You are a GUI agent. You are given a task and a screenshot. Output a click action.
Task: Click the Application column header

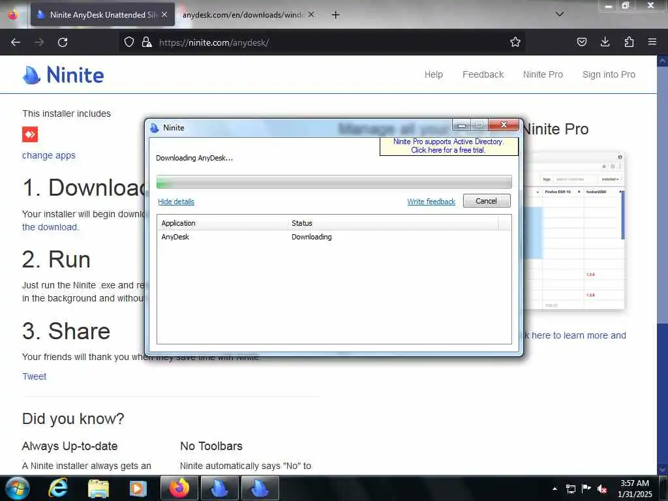222,223
